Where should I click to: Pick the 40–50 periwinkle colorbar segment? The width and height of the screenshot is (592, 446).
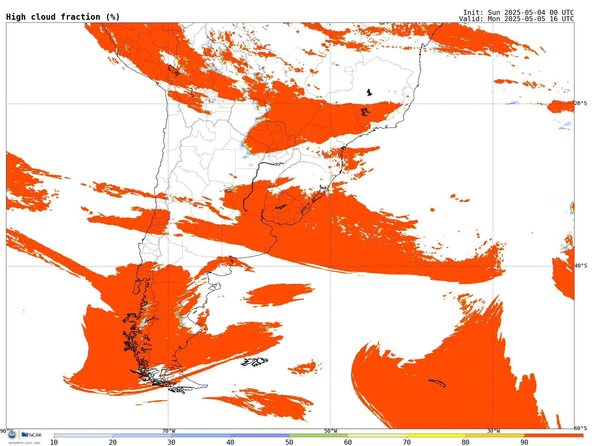tap(260, 436)
